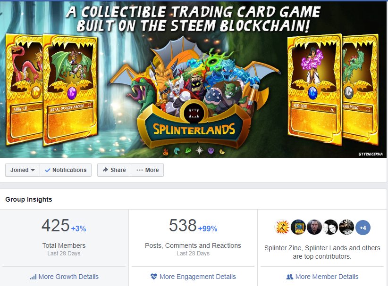Open the More options menu
This screenshot has width=388, height=286.
coord(147,170)
